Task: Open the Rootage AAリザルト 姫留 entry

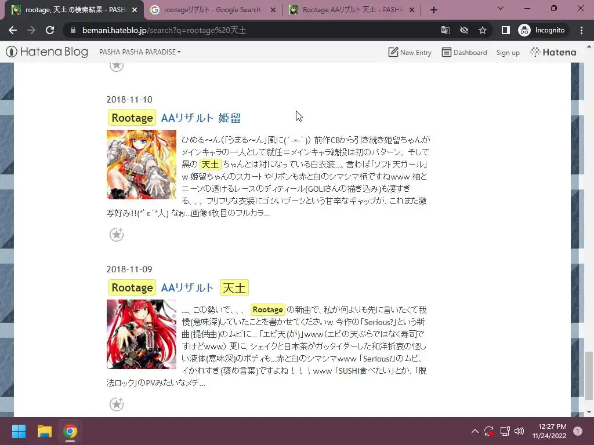Action: (x=175, y=118)
